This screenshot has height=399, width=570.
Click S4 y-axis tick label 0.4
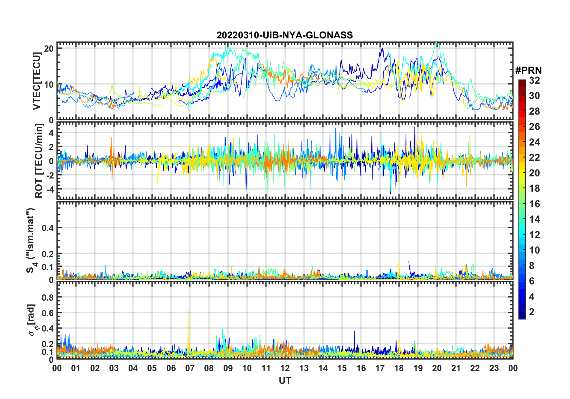(x=48, y=228)
